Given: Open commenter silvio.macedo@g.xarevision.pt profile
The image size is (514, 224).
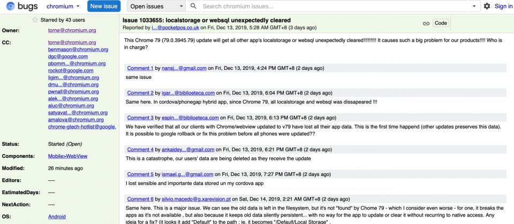Looking at the screenshot, I should tap(196, 199).
